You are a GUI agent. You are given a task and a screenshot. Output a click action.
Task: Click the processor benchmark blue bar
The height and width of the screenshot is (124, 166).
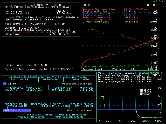click(x=5, y=84)
